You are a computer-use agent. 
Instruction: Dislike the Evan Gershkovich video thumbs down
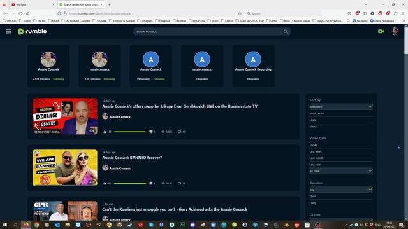tap(150, 132)
